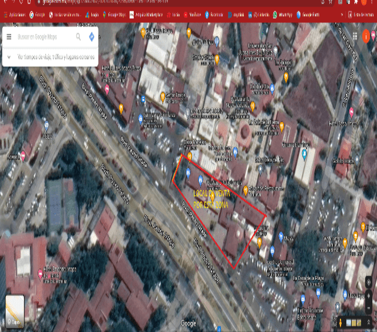Viewport: 377px width, 332px height.
Task: Open the Google Earth bookmark
Action: [308, 15]
